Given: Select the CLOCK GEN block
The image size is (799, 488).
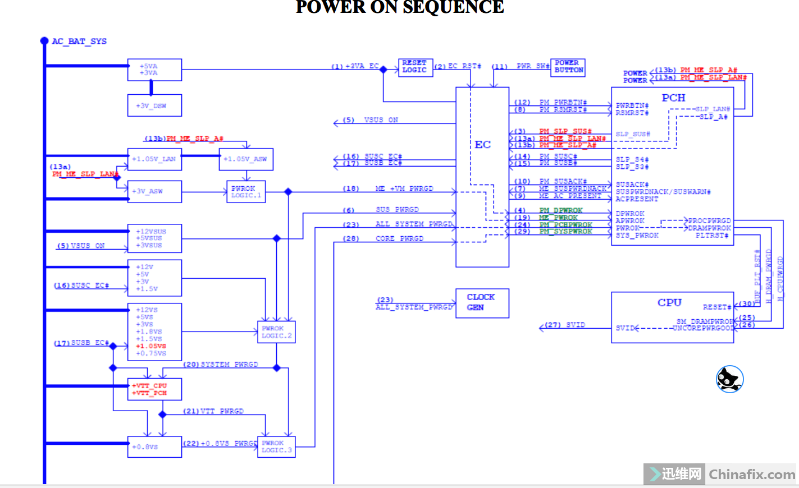Looking at the screenshot, I should click(482, 303).
